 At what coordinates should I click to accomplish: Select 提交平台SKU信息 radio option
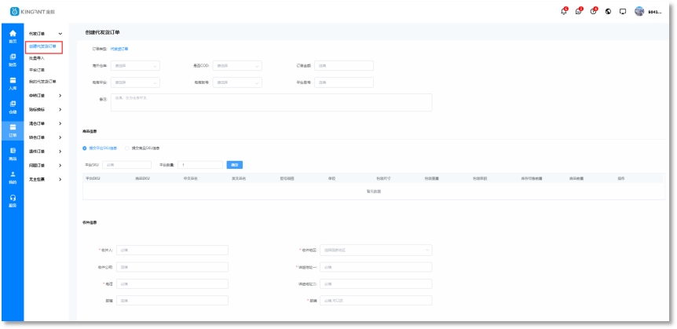[x=86, y=148]
